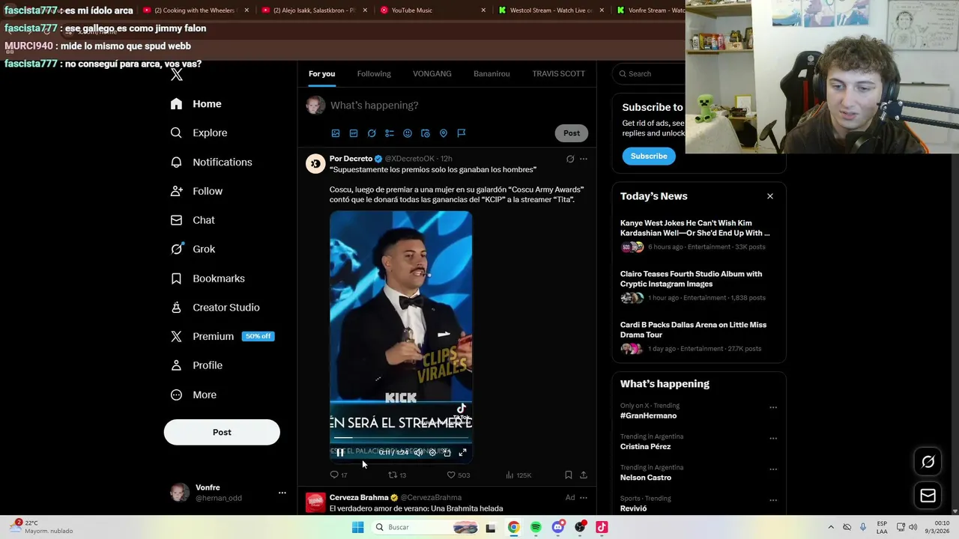Open the #GranHermano trend
This screenshot has width=959, height=539.
pyautogui.click(x=648, y=415)
